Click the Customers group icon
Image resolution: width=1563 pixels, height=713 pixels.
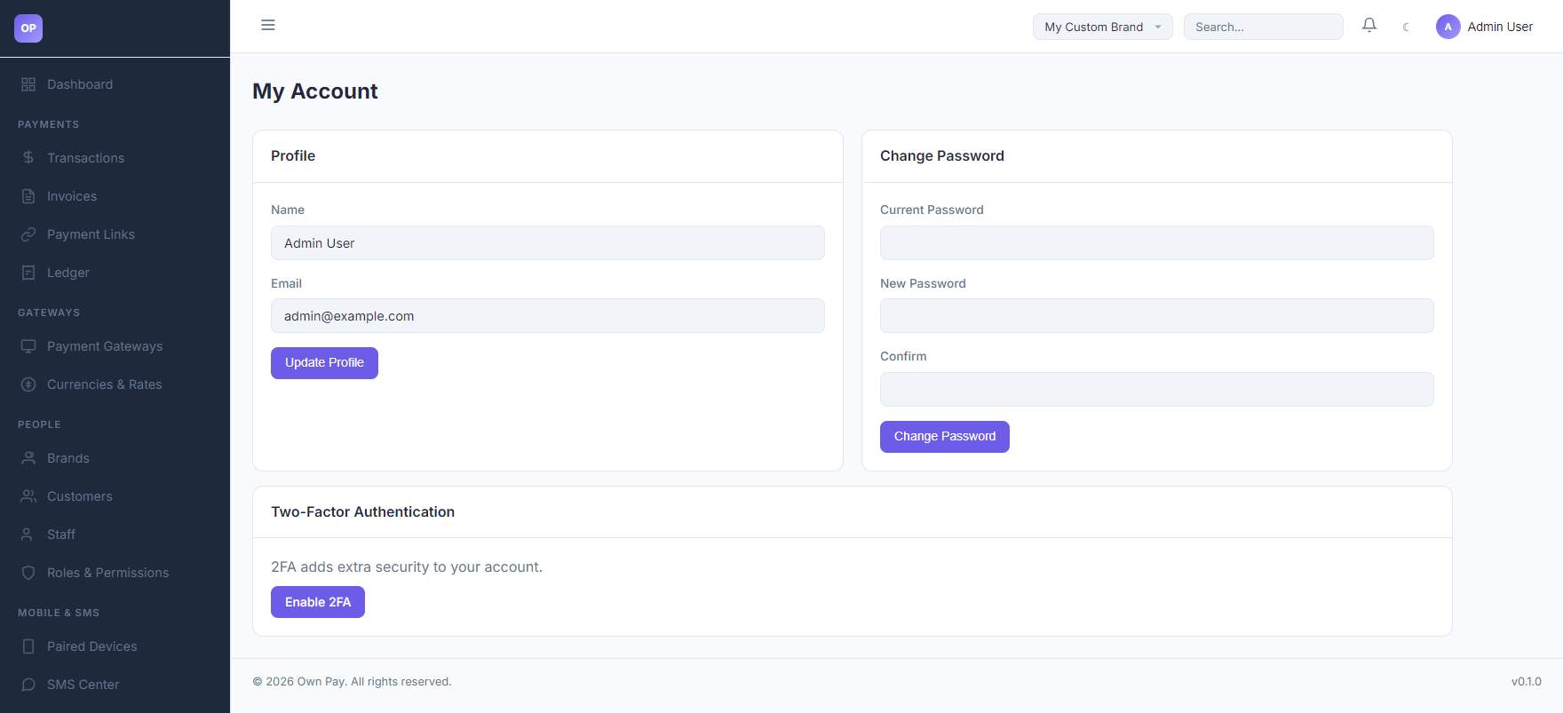(28, 496)
